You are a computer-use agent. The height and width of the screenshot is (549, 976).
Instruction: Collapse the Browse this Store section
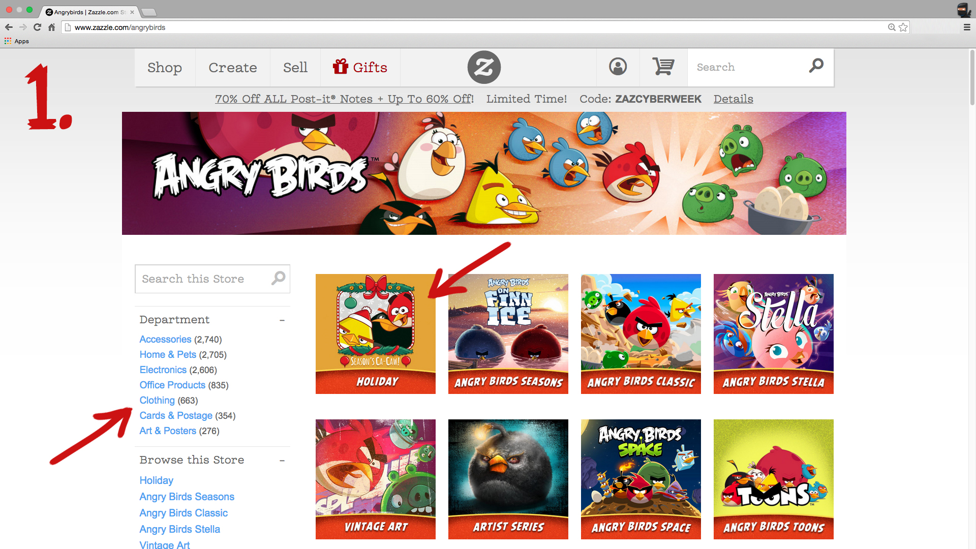[x=282, y=461]
